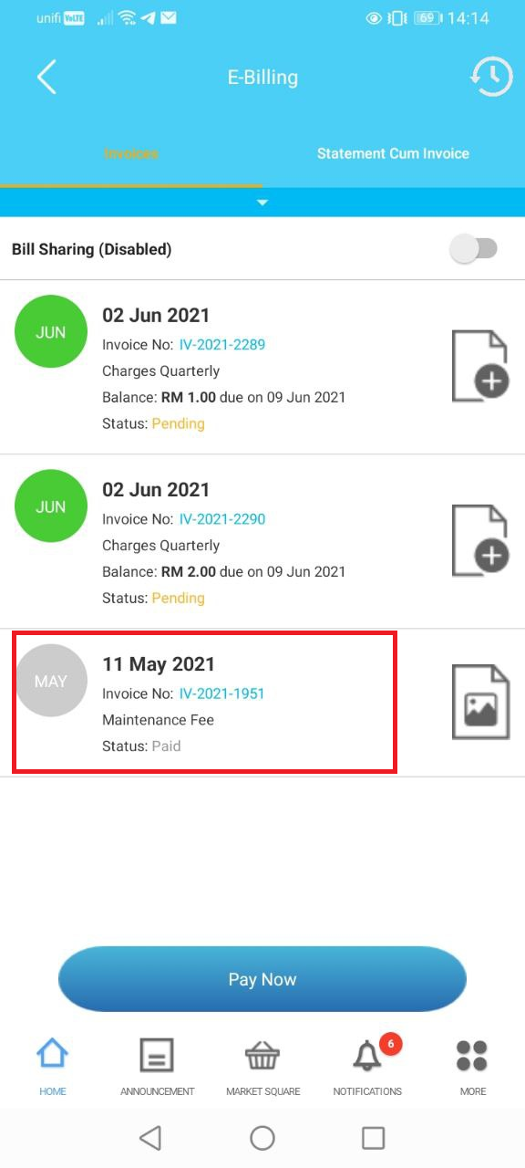View receipt image icon for IV-2021-1951
This screenshot has width=525, height=1168.
pyautogui.click(x=480, y=702)
